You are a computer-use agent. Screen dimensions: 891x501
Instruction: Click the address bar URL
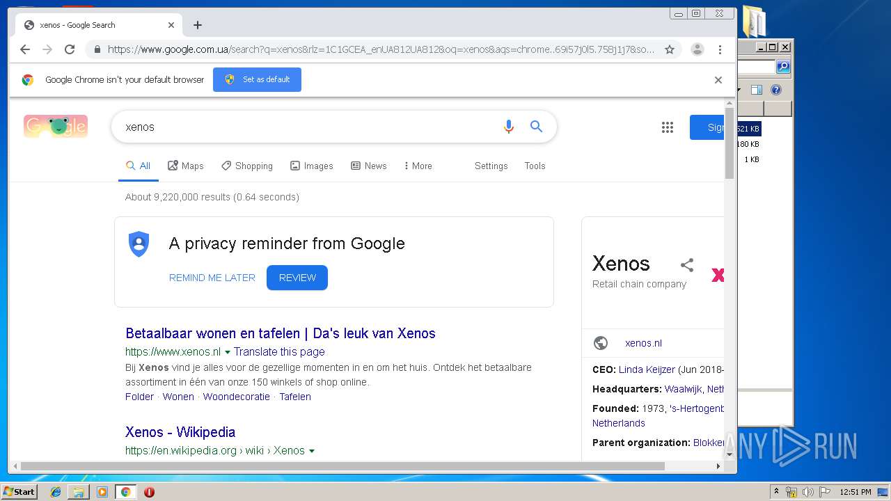[x=381, y=49]
